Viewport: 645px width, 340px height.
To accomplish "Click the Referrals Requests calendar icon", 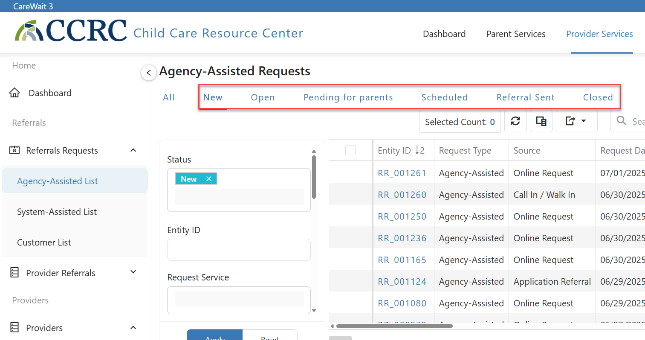I will [x=14, y=150].
